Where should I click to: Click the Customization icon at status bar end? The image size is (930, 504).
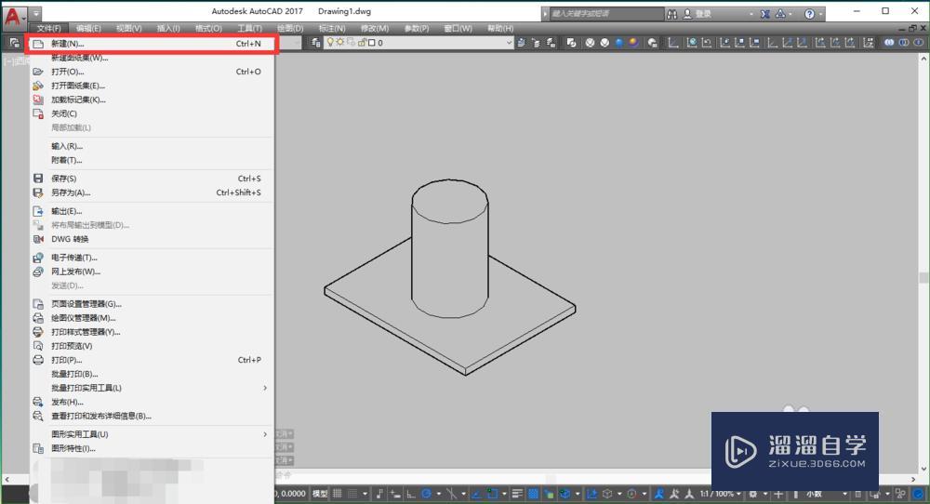click(918, 494)
